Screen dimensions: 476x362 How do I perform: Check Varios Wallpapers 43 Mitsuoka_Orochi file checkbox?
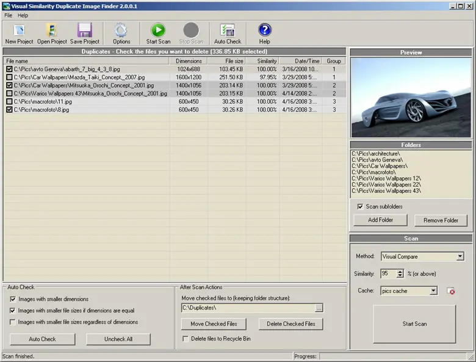(x=9, y=93)
